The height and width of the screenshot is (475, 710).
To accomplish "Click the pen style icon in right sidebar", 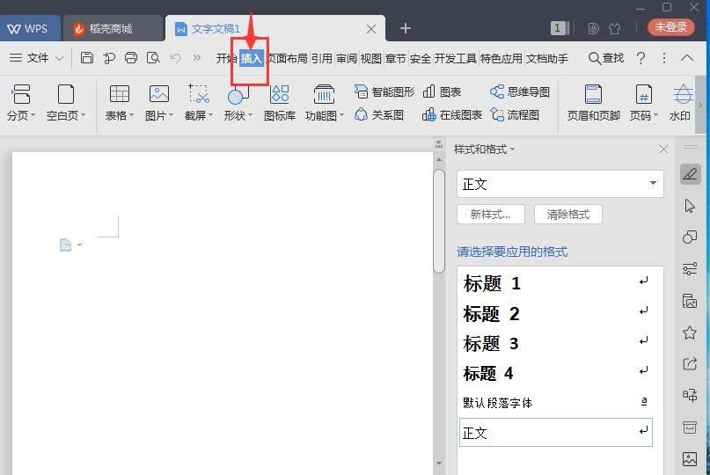I will coord(690,174).
